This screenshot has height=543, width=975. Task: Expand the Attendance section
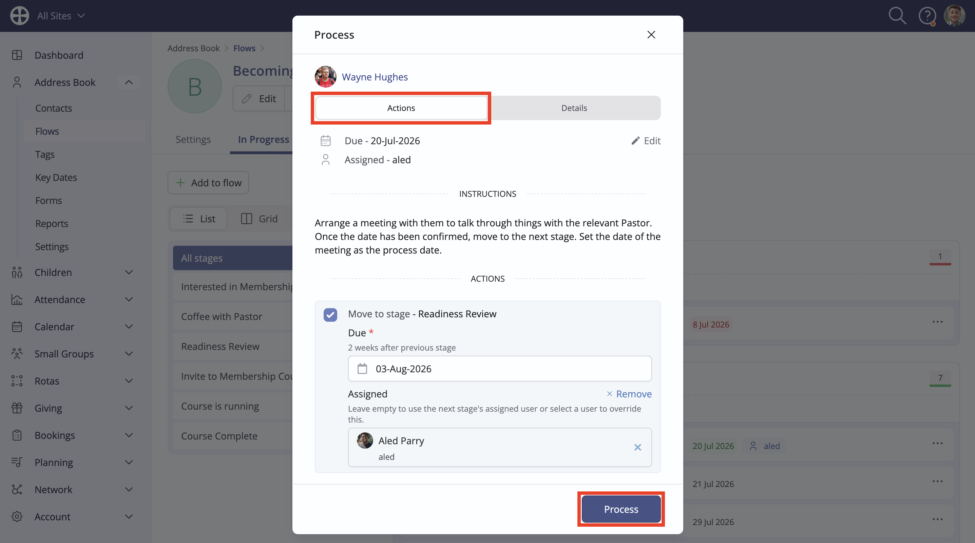pos(129,299)
